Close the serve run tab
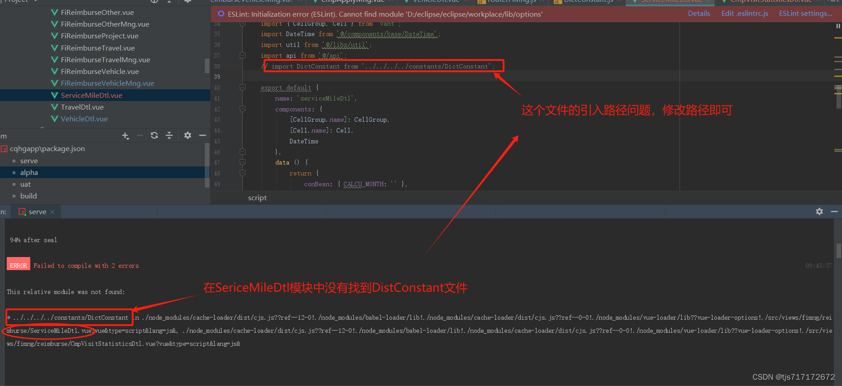Image resolution: width=842 pixels, height=386 pixels. (52, 212)
